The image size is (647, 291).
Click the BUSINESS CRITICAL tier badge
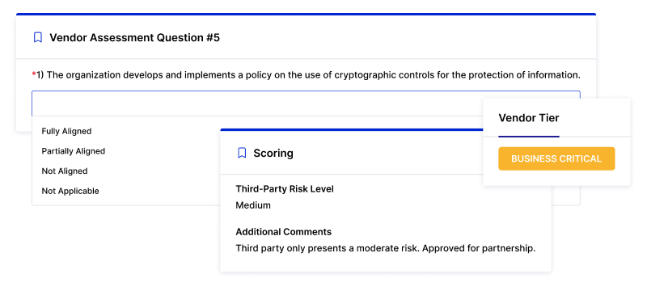(x=556, y=158)
